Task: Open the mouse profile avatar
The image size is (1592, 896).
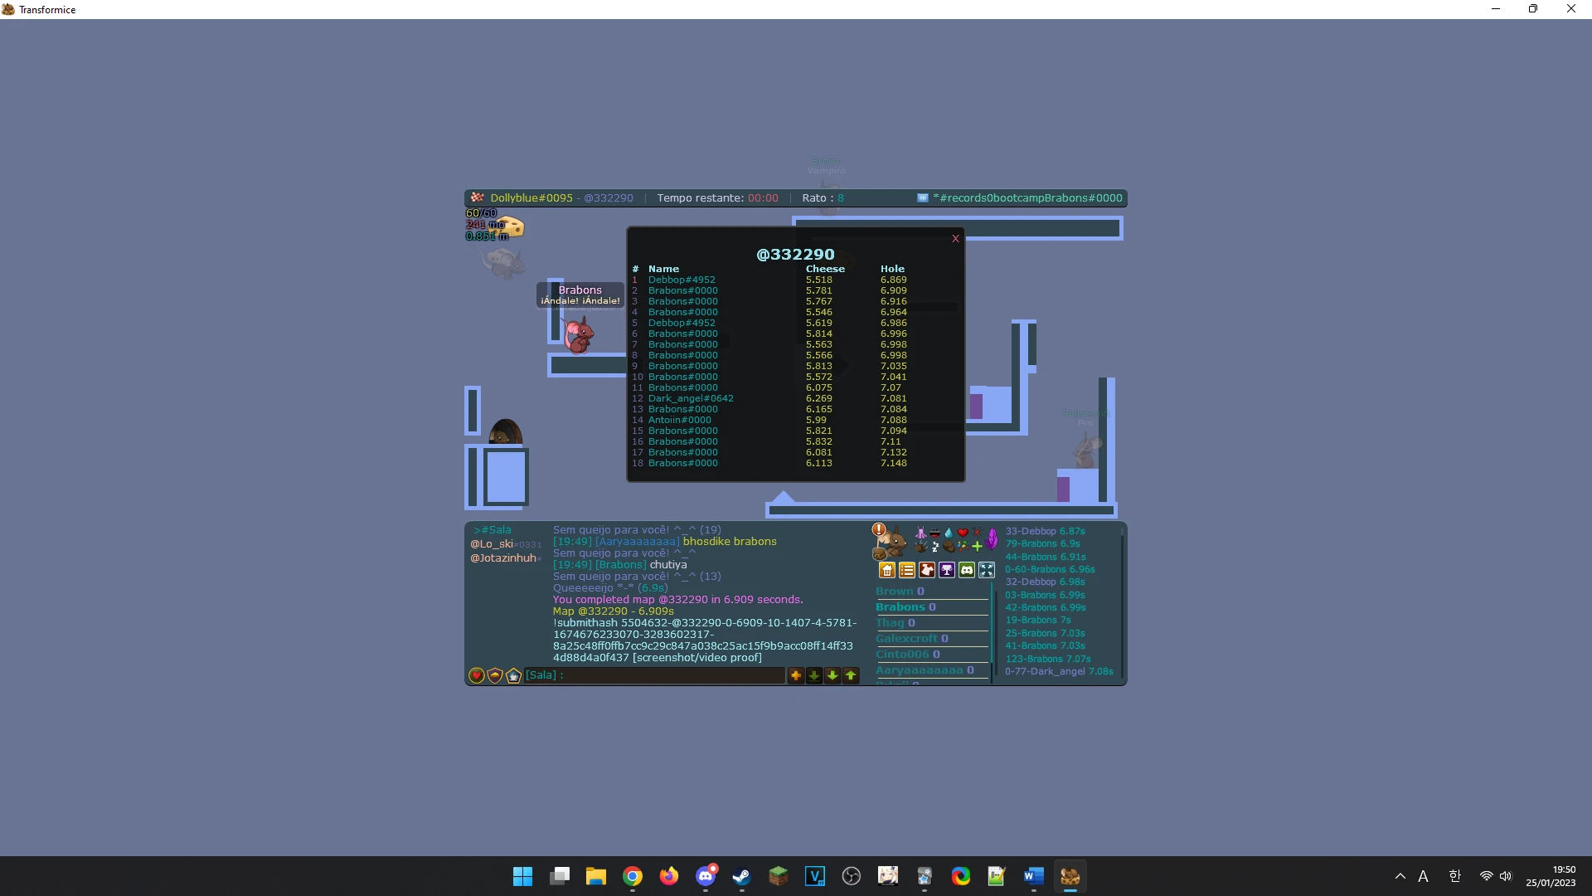Action: click(891, 544)
